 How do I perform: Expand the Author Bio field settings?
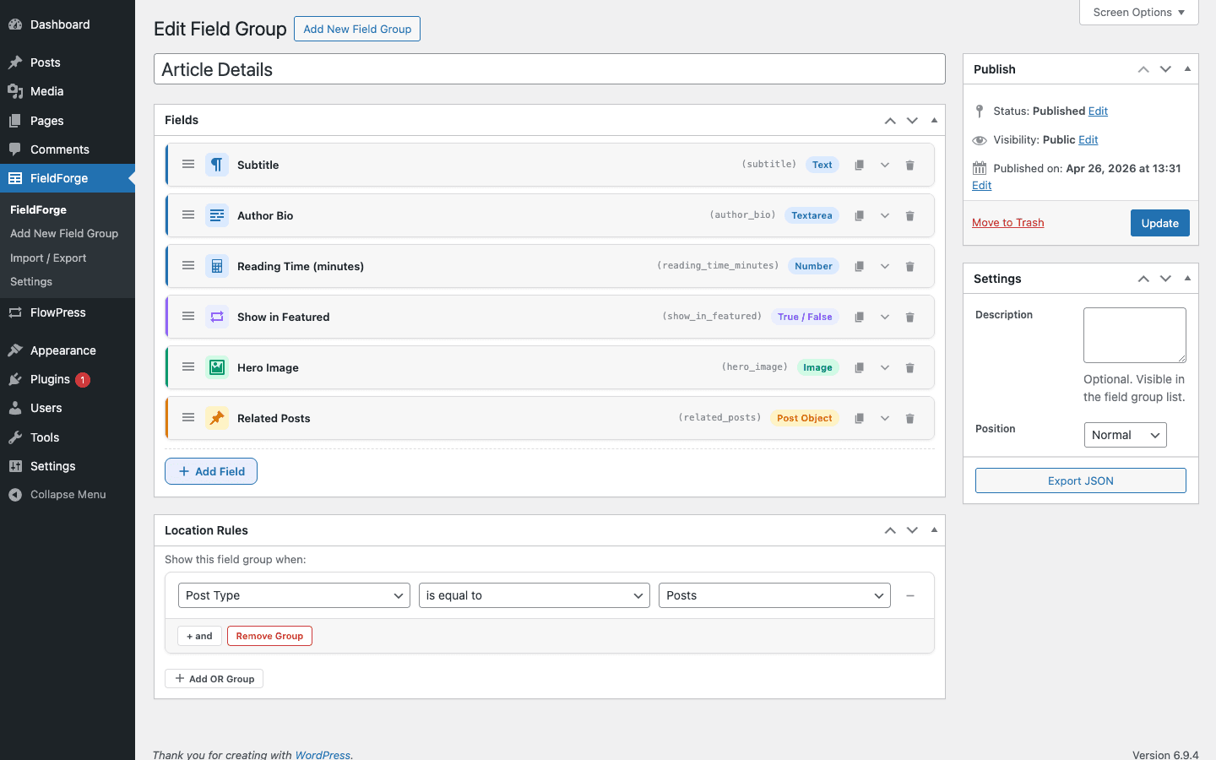(x=884, y=215)
